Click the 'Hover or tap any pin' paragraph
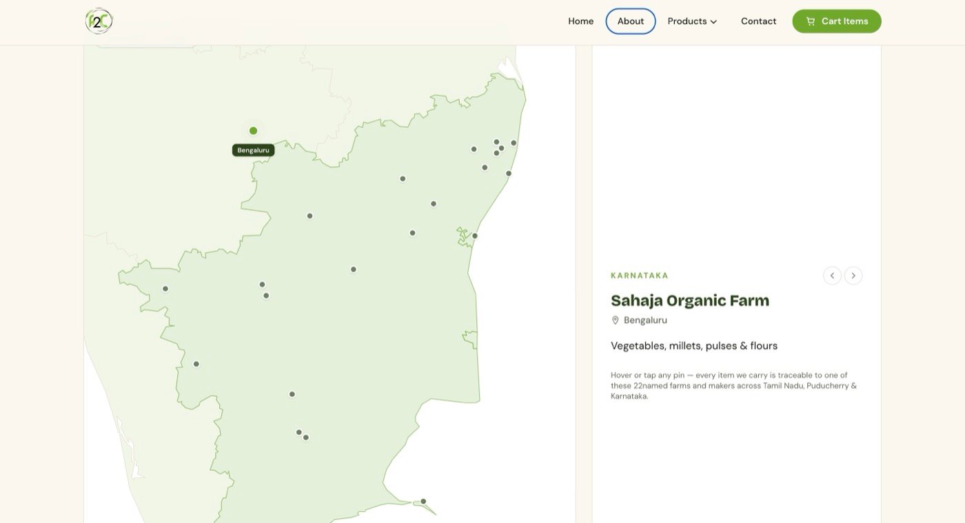 coord(734,386)
